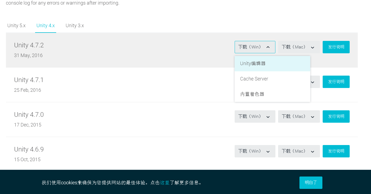
Task: Open Unity 4.6.9 发行说明
Action: 336,151
